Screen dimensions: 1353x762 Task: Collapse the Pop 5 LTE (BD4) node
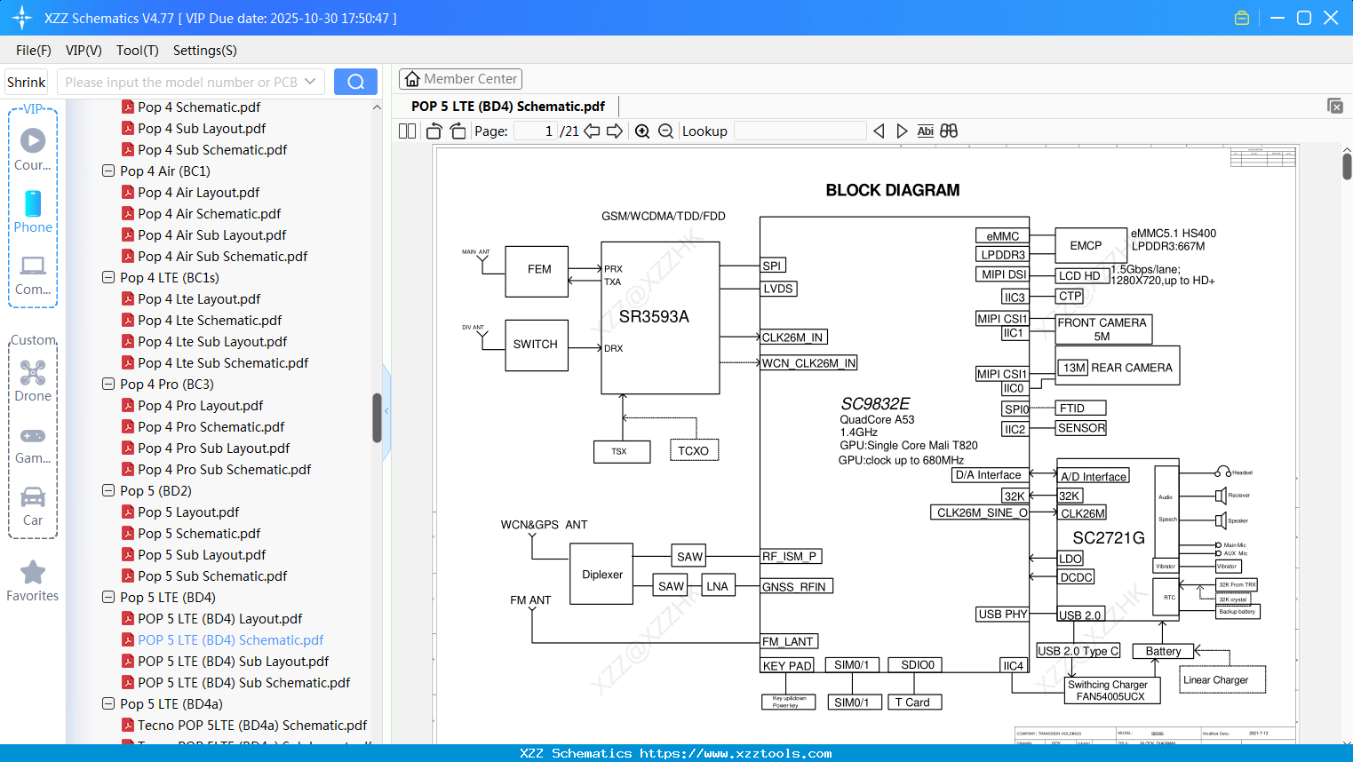click(107, 597)
